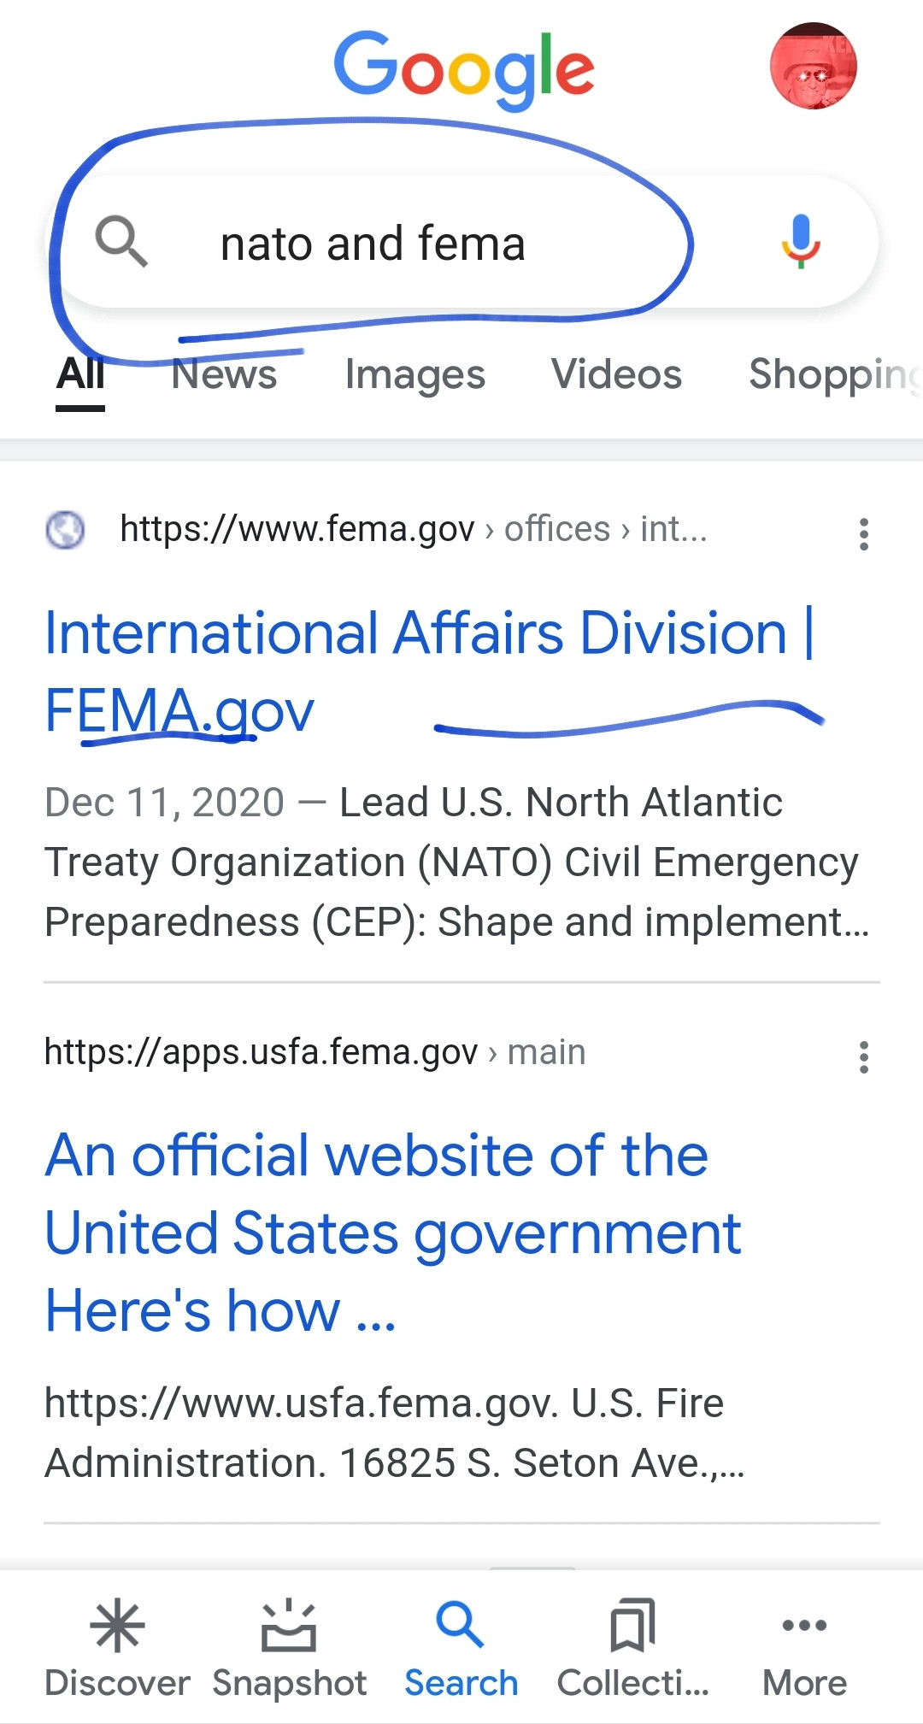This screenshot has width=923, height=1724.
Task: Tap the magnifying glass search icon
Action: coord(121,242)
